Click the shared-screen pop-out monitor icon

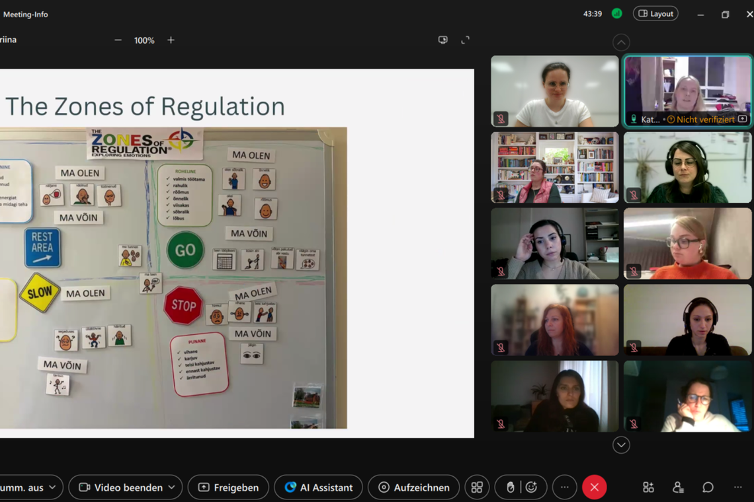pos(443,40)
